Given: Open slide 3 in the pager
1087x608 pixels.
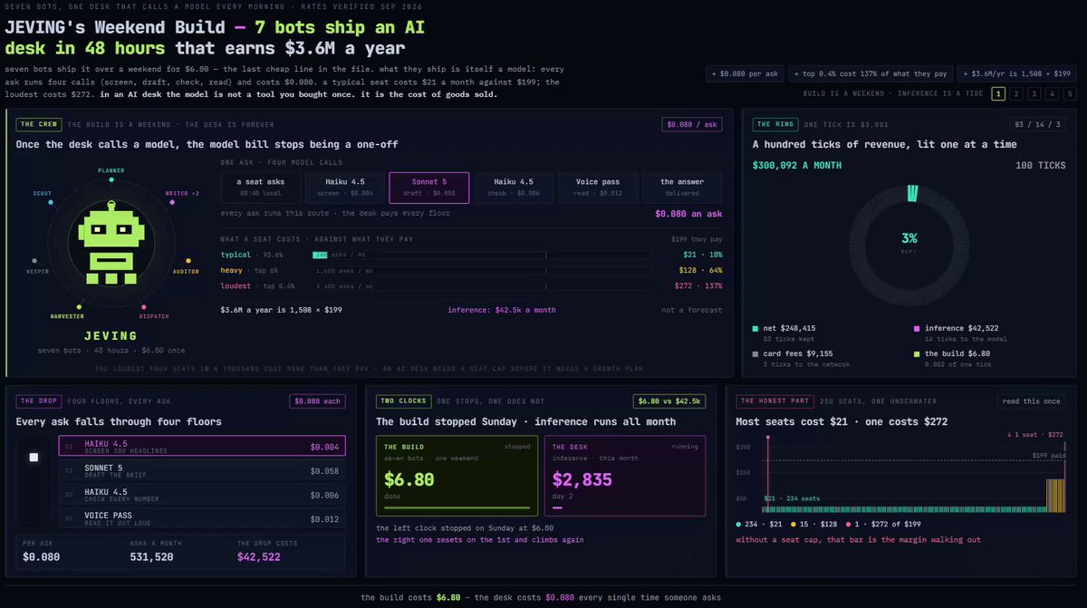Looking at the screenshot, I should [1034, 93].
